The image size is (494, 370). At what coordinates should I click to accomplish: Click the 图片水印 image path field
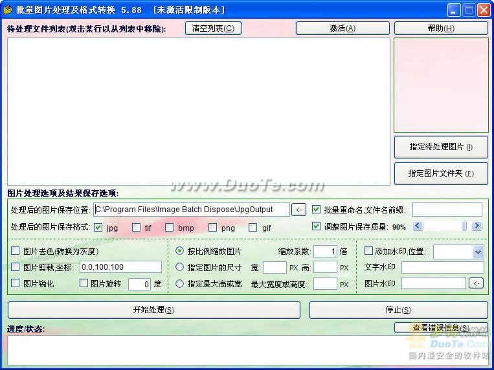coord(434,283)
